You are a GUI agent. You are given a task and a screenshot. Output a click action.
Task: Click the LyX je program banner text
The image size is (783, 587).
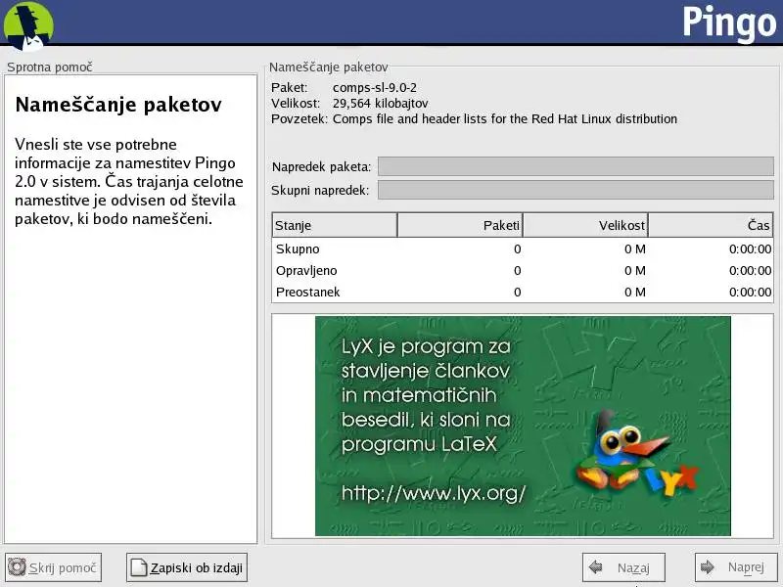coord(426,395)
